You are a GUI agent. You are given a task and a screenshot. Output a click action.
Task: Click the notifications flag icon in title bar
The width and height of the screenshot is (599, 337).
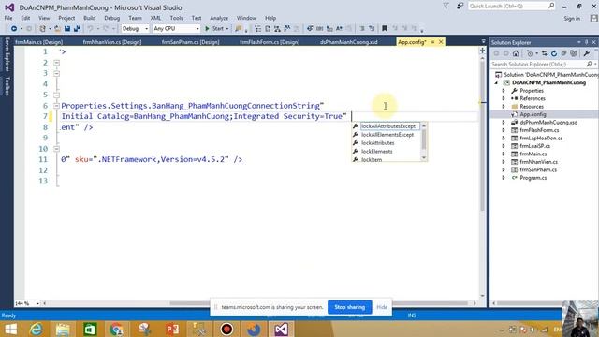tap(446, 6)
